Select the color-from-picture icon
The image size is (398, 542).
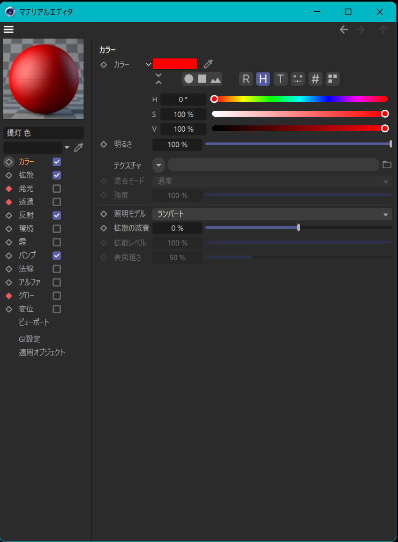[x=215, y=79]
